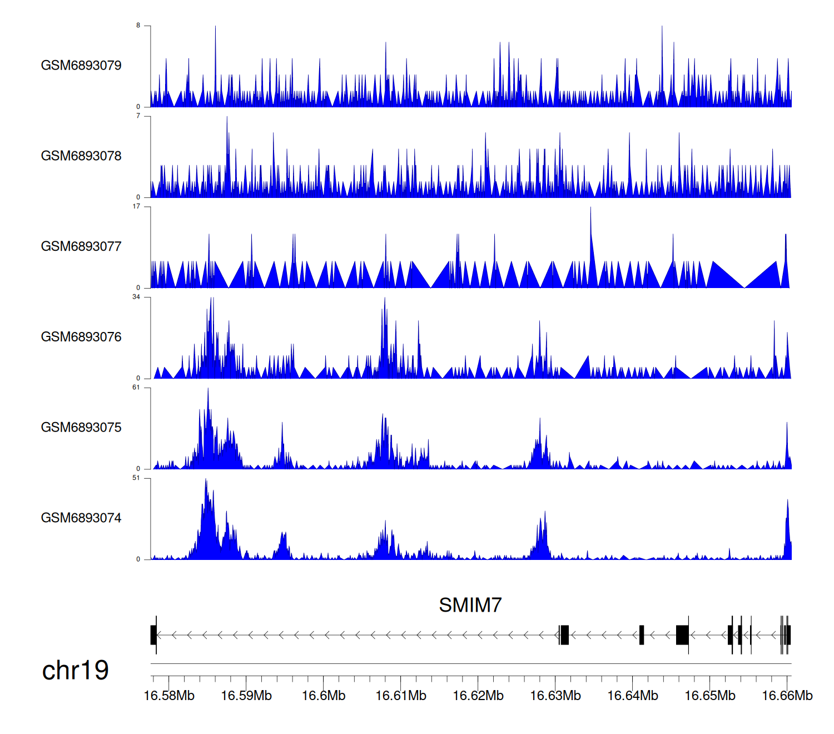Click the 16.66Mb axis tick label
This screenshot has width=834, height=734.
coord(787,696)
